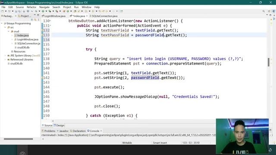
Task: Select LoginWindow.java in Package Explorer
Action: [26, 40]
